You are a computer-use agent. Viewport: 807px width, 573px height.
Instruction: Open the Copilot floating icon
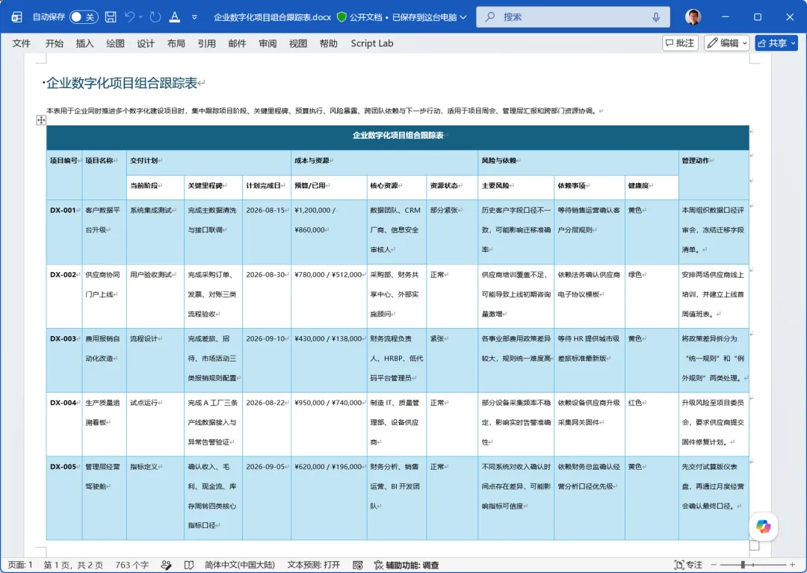[x=763, y=526]
